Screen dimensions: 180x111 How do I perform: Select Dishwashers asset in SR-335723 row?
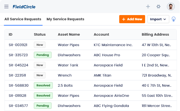click(x=69, y=55)
